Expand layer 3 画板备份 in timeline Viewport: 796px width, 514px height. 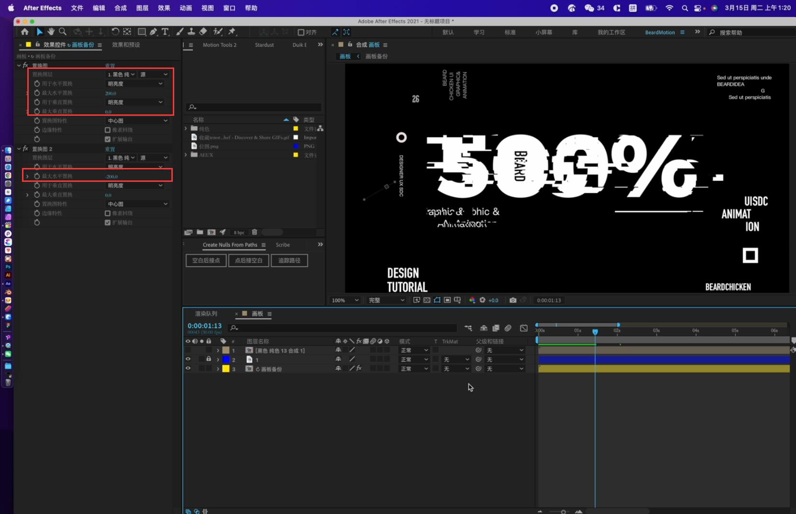click(218, 369)
